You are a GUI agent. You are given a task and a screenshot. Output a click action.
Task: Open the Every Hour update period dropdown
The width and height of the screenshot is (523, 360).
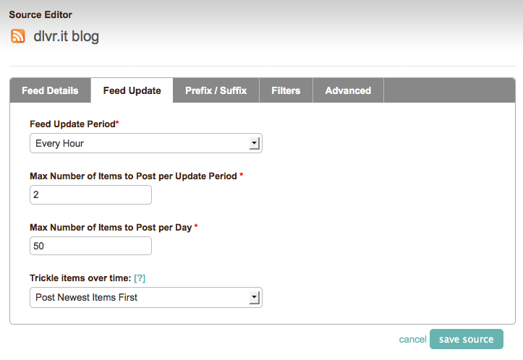point(146,143)
